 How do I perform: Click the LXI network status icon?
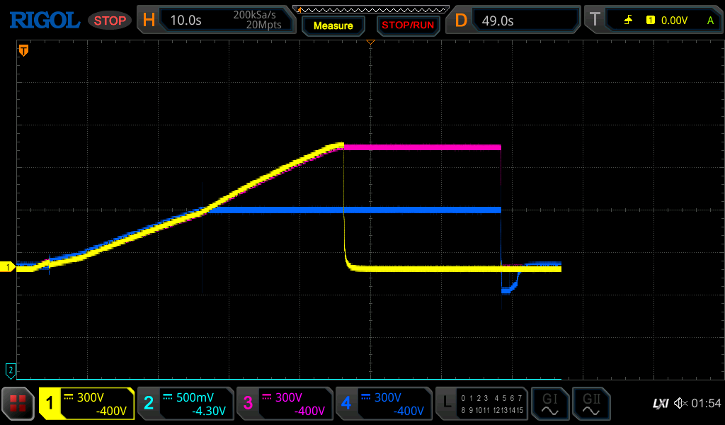660,404
